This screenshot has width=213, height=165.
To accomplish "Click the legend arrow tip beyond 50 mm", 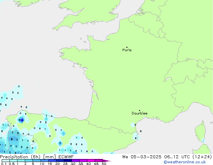I will [106, 161].
